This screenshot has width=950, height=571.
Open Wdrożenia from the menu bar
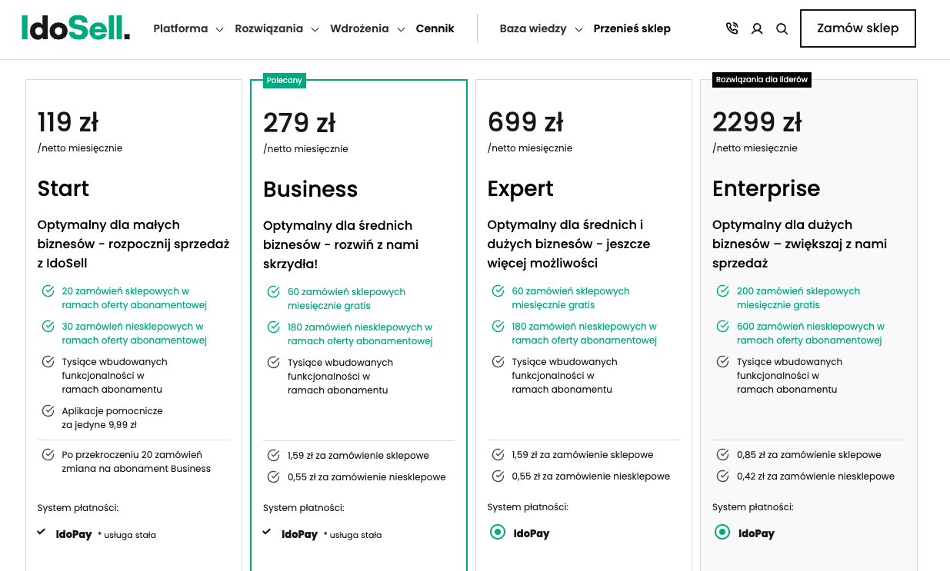click(x=367, y=28)
